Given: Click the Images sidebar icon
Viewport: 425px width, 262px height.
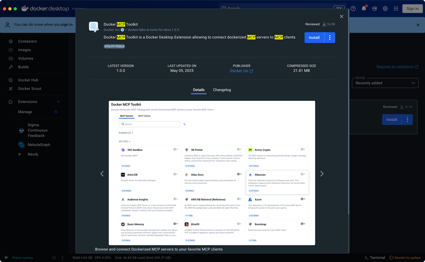Looking at the screenshot, I should coord(11,50).
